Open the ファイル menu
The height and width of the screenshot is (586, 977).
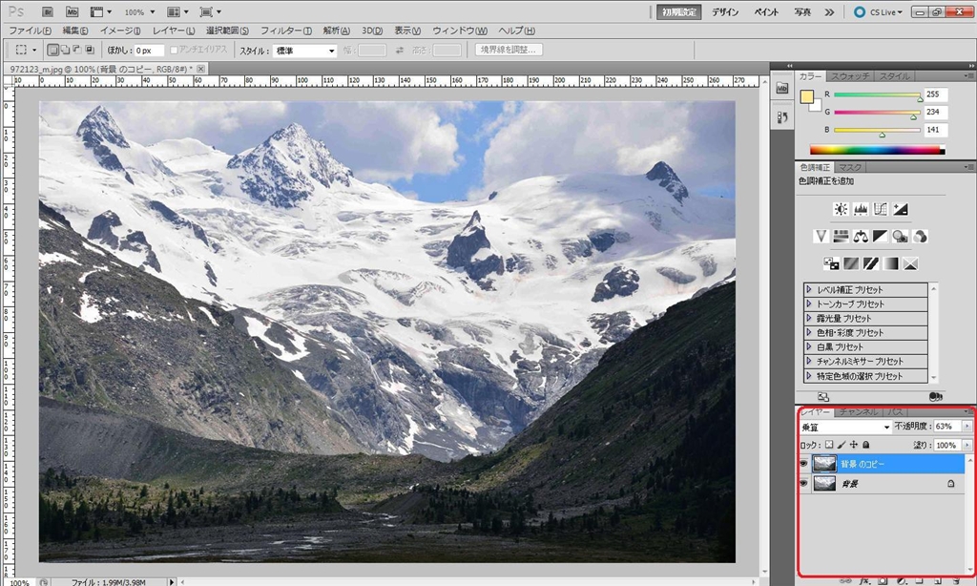(x=30, y=31)
